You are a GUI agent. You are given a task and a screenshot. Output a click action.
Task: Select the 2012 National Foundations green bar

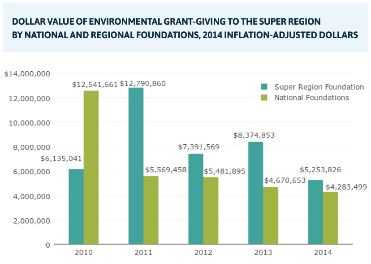click(x=211, y=211)
